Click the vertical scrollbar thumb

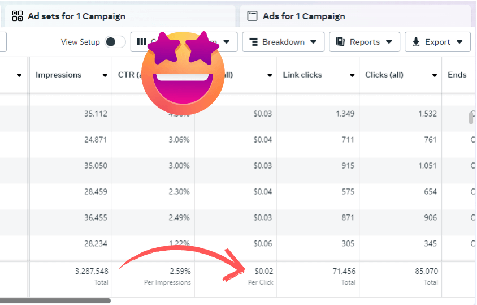click(x=471, y=118)
